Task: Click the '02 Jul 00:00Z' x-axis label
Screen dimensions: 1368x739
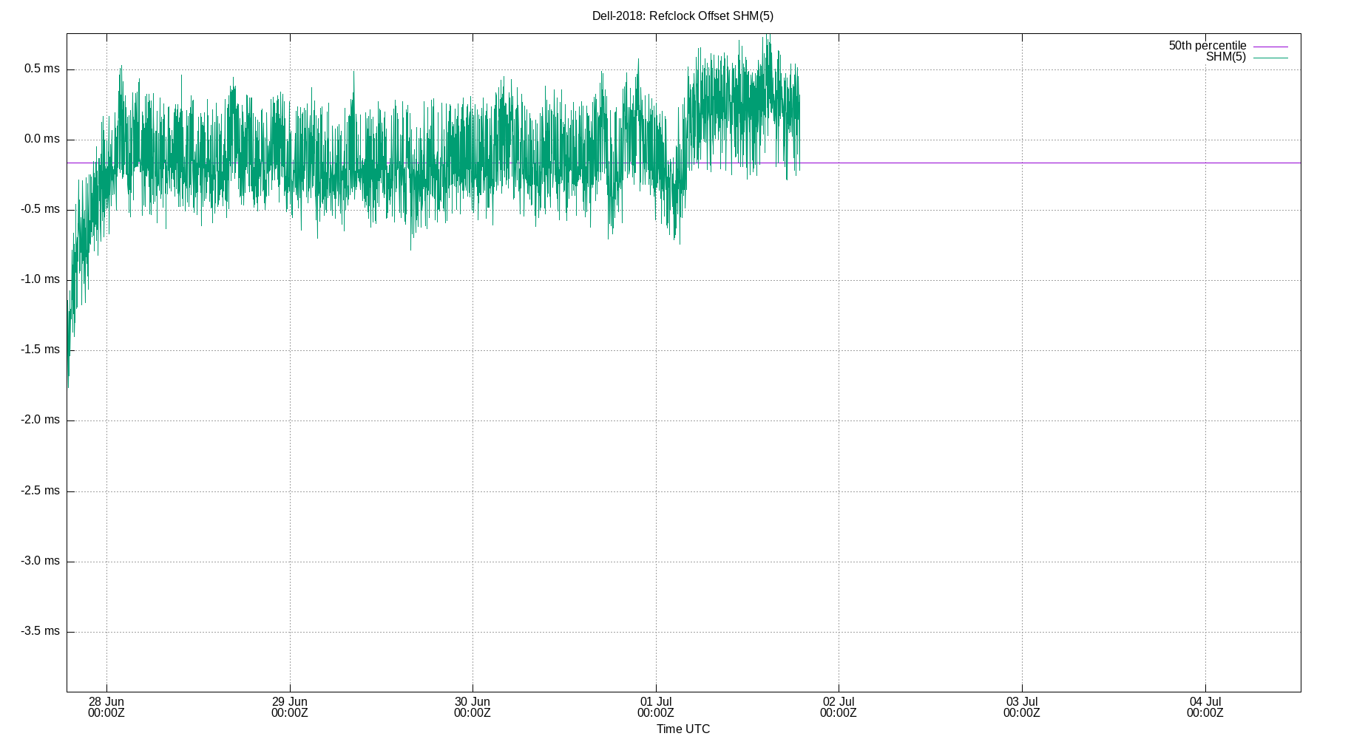Action: (839, 707)
